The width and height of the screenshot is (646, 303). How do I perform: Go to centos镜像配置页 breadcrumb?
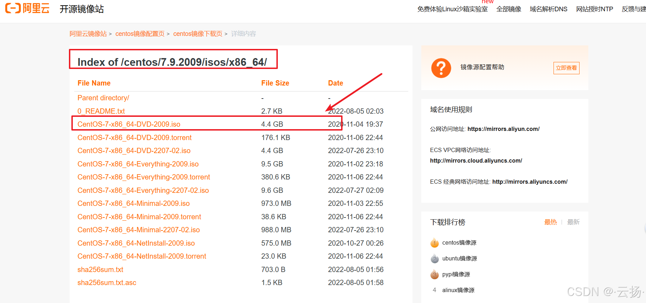tap(140, 34)
